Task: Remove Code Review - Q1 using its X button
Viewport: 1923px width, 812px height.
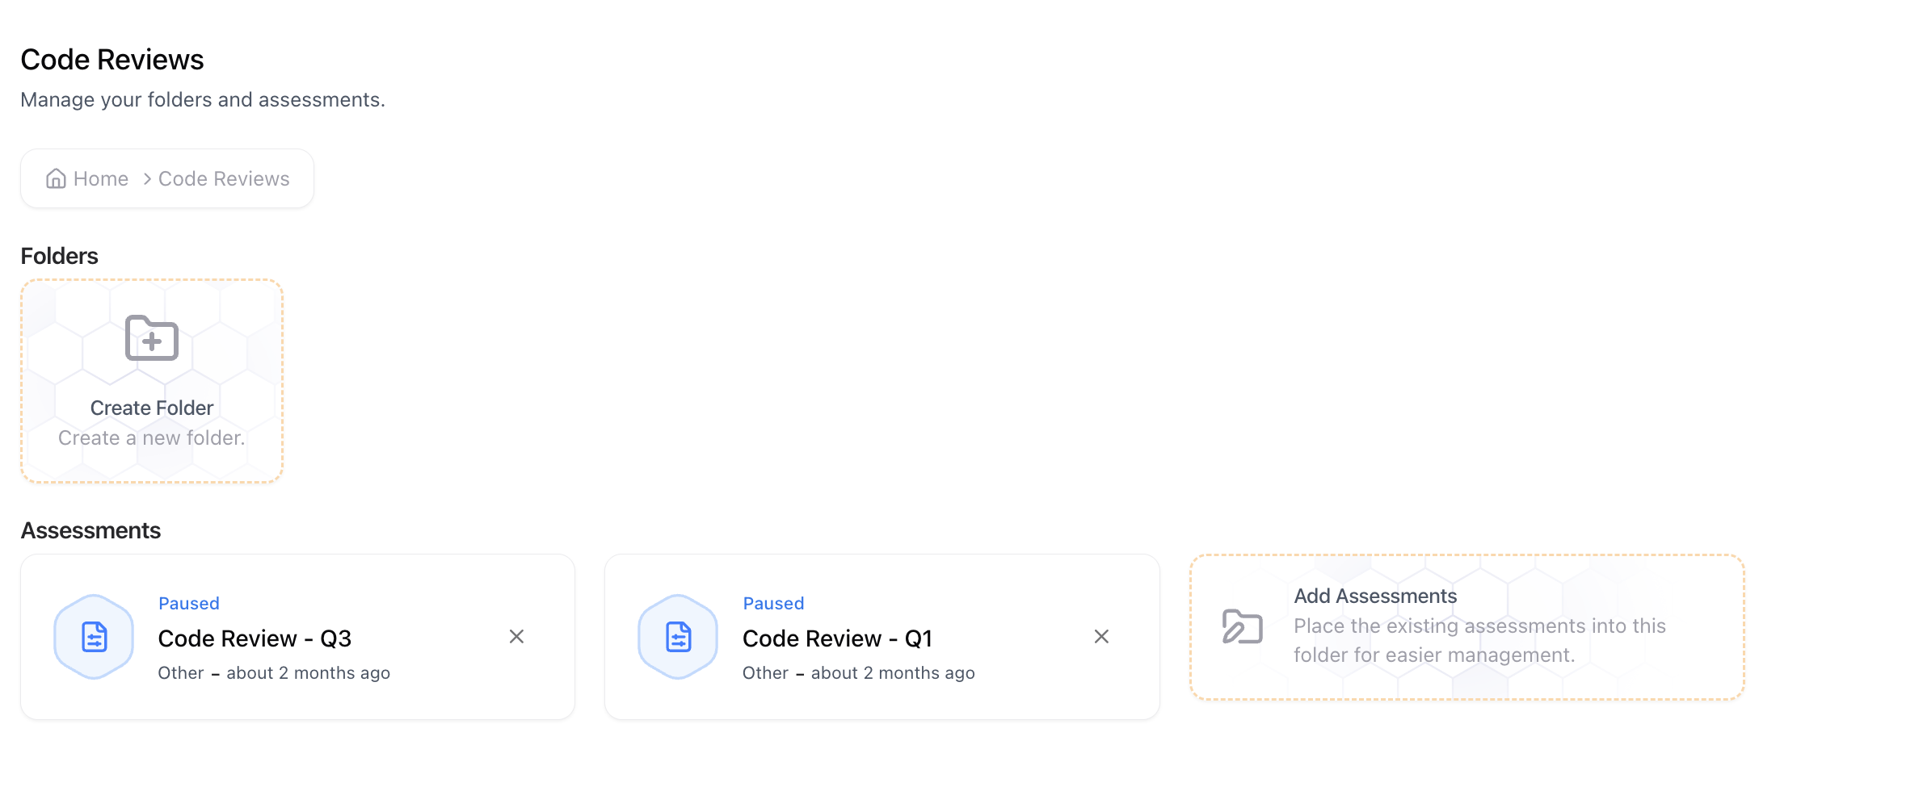Action: point(1101,637)
